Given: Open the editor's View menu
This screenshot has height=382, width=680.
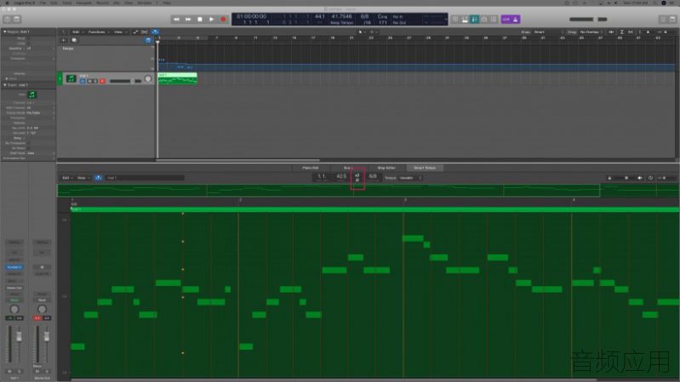Looking at the screenshot, I should point(83,178).
